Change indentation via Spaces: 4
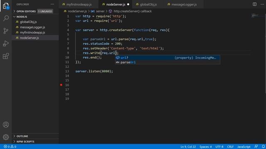Screen dimensions: 266x149 tap(205, 147)
